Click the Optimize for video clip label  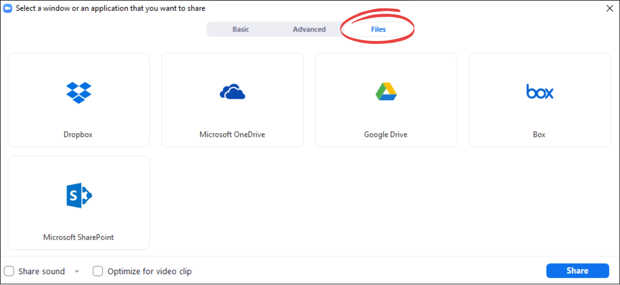pos(150,271)
